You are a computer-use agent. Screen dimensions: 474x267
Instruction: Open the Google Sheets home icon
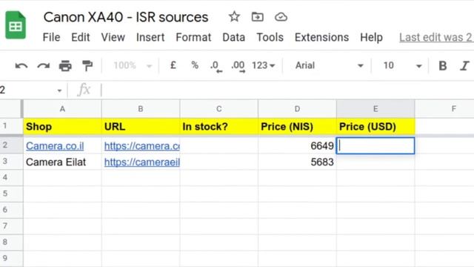[16, 25]
